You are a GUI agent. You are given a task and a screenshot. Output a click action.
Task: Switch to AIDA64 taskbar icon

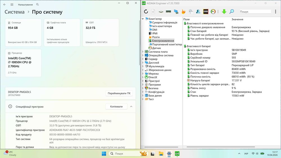coord(177,154)
